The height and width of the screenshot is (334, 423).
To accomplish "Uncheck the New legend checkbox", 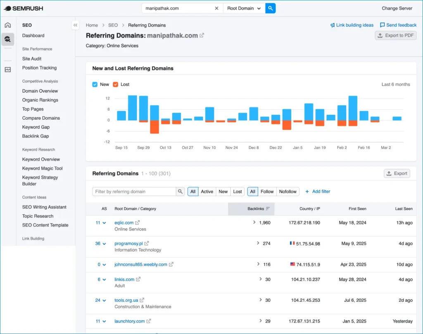I will tap(95, 84).
